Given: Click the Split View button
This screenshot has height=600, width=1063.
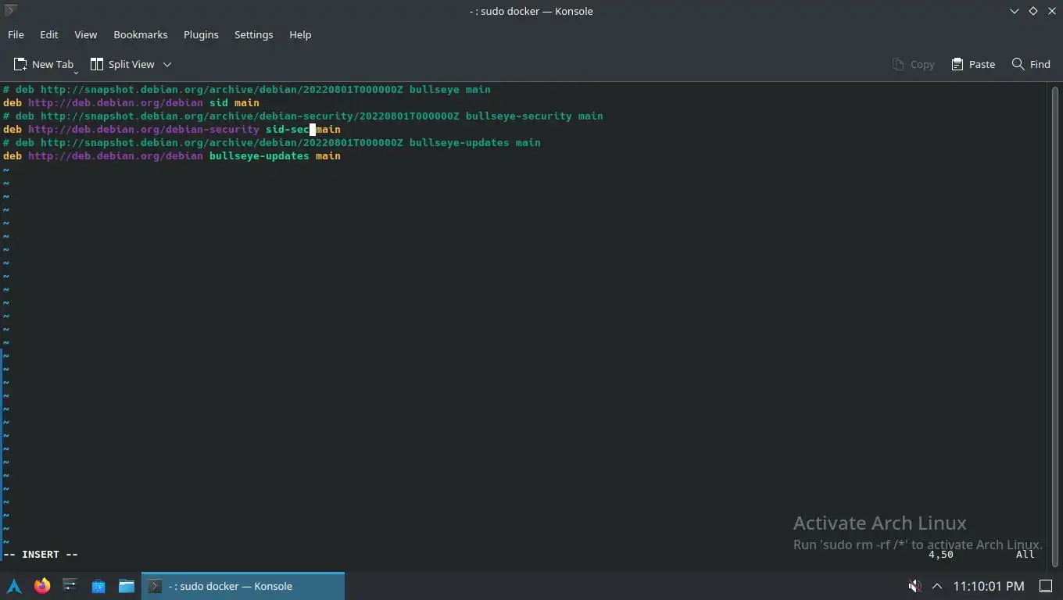Looking at the screenshot, I should (123, 64).
